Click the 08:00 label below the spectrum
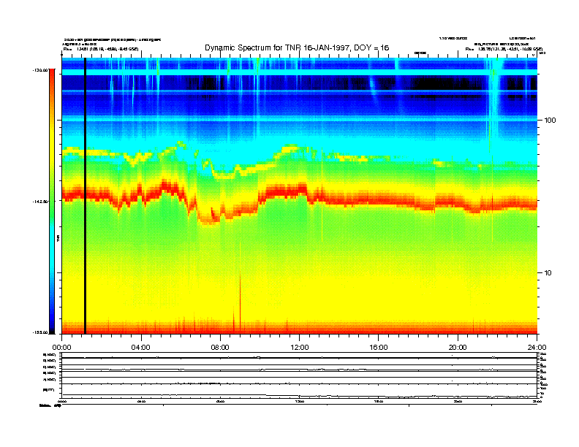 click(x=220, y=347)
